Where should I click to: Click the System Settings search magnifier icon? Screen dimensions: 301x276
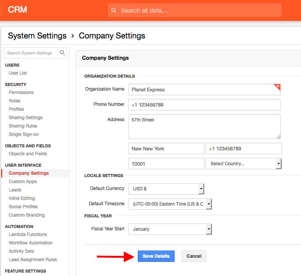click(62, 53)
